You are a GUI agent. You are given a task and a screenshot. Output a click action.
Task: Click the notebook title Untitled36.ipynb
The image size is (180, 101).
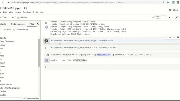point(11,8)
